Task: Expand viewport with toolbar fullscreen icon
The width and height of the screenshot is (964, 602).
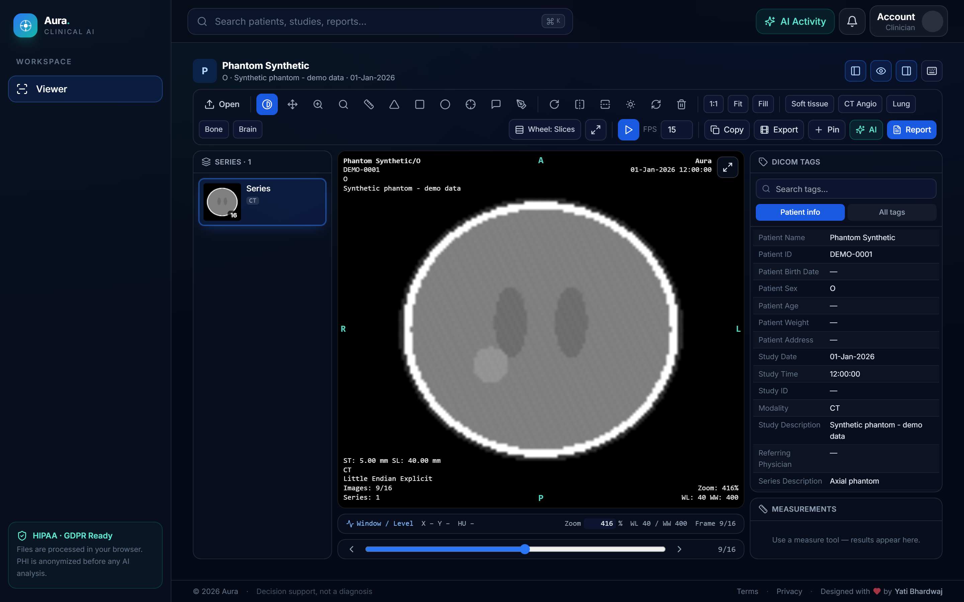Action: pos(596,129)
